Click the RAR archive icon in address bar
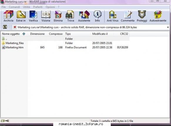The width and height of the screenshot is (171, 126). tap(15, 27)
